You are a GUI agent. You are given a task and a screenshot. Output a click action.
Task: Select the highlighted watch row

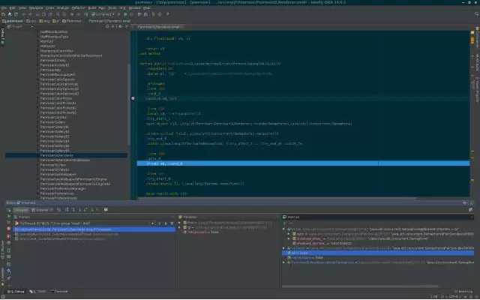(x=378, y=253)
